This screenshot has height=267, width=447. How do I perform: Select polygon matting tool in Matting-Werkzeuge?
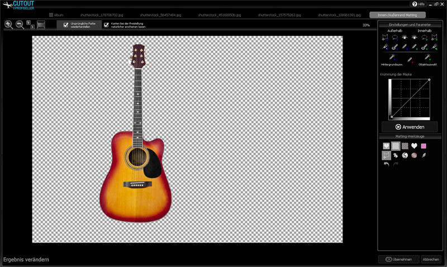coord(386,155)
